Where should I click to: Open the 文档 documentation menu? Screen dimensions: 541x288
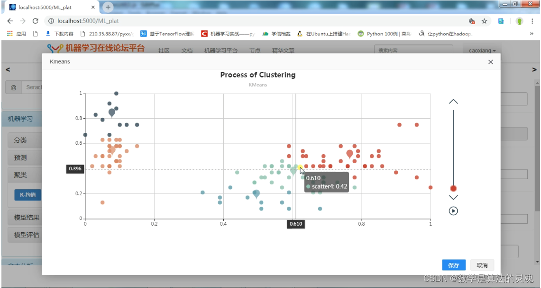pyautogui.click(x=187, y=50)
